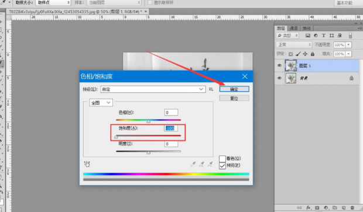Click the 不透明度 percentage field

[x=339, y=45]
